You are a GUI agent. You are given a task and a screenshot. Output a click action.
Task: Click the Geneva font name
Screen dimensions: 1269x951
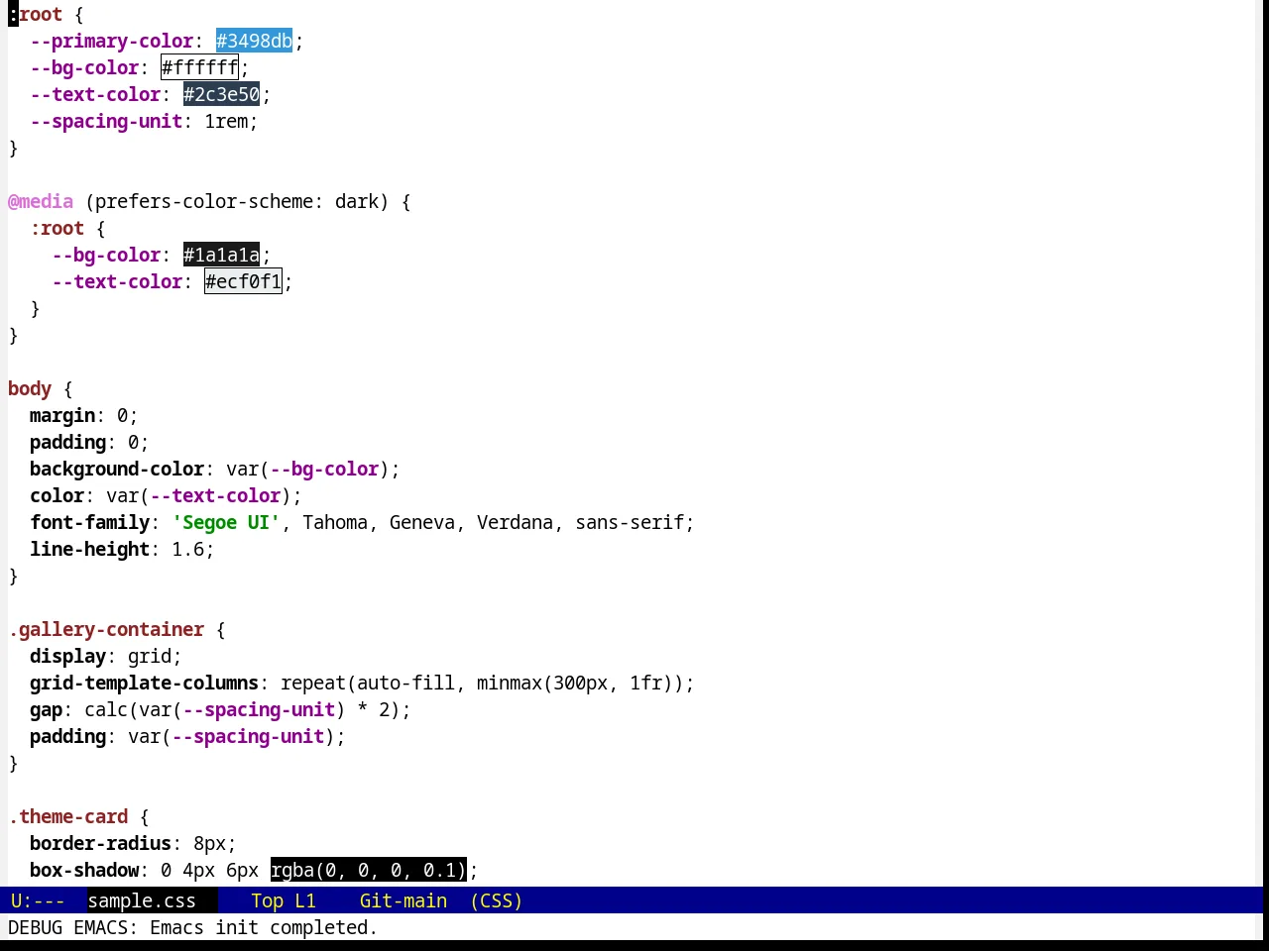[422, 522]
